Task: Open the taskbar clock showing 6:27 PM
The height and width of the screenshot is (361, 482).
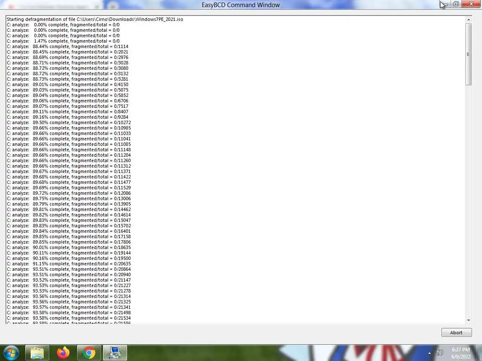Action: (x=461, y=353)
